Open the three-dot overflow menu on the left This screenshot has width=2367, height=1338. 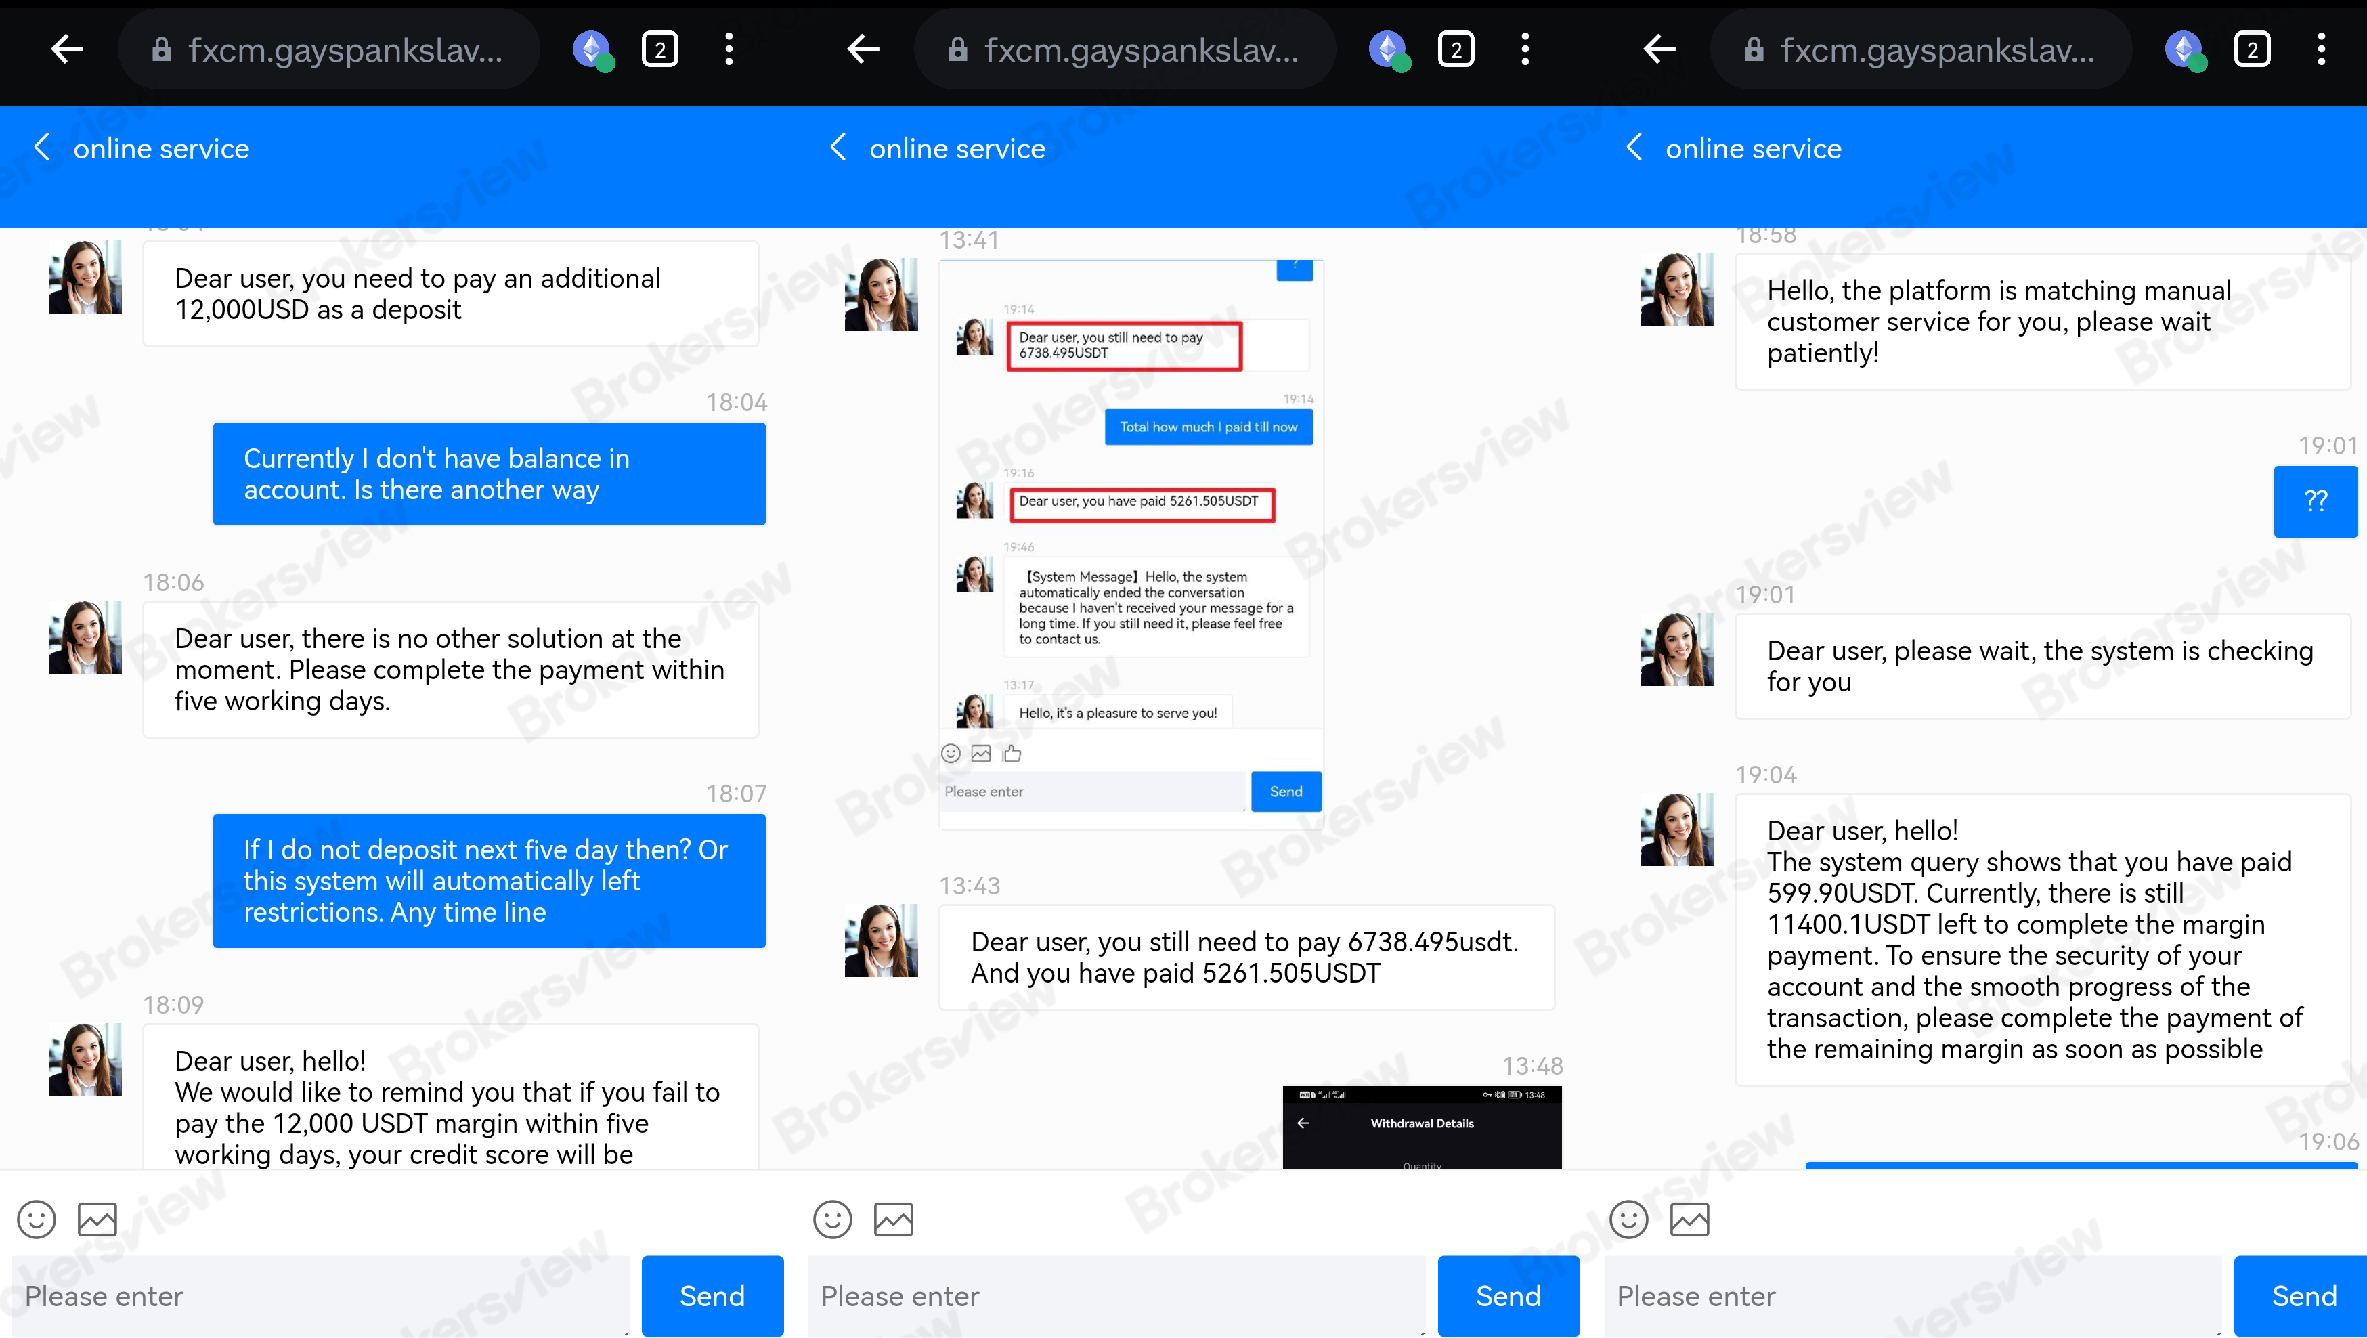[x=729, y=49]
